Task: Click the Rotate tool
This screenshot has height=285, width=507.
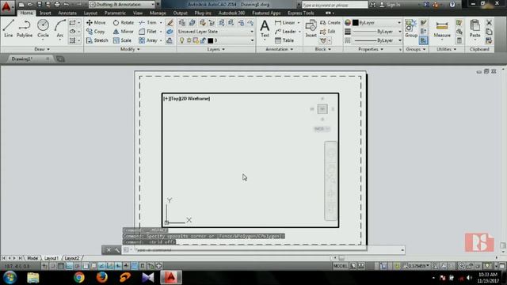Action: (124, 23)
